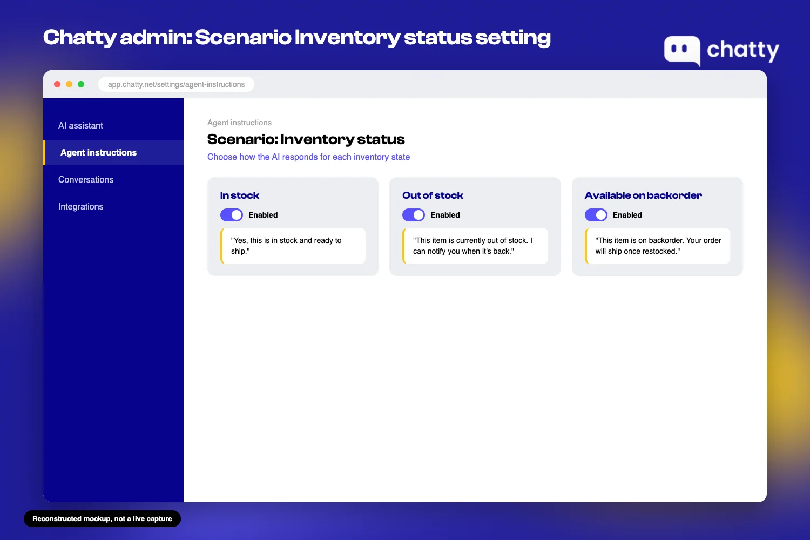
Task: Edit the "on backorder" response text
Action: 657,246
